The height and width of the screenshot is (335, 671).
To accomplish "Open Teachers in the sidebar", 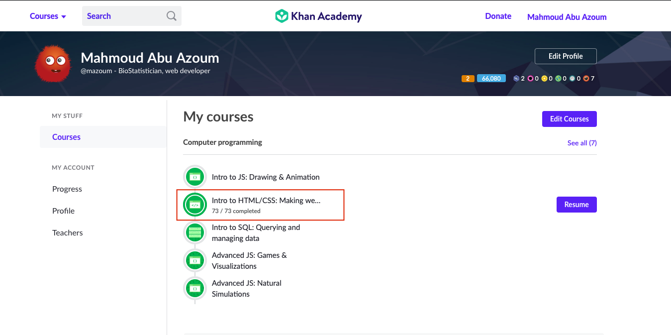I will (68, 232).
